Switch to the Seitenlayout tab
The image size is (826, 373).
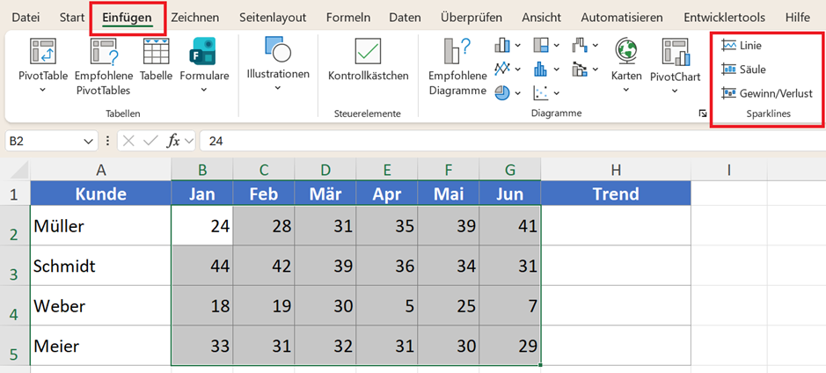(x=273, y=18)
